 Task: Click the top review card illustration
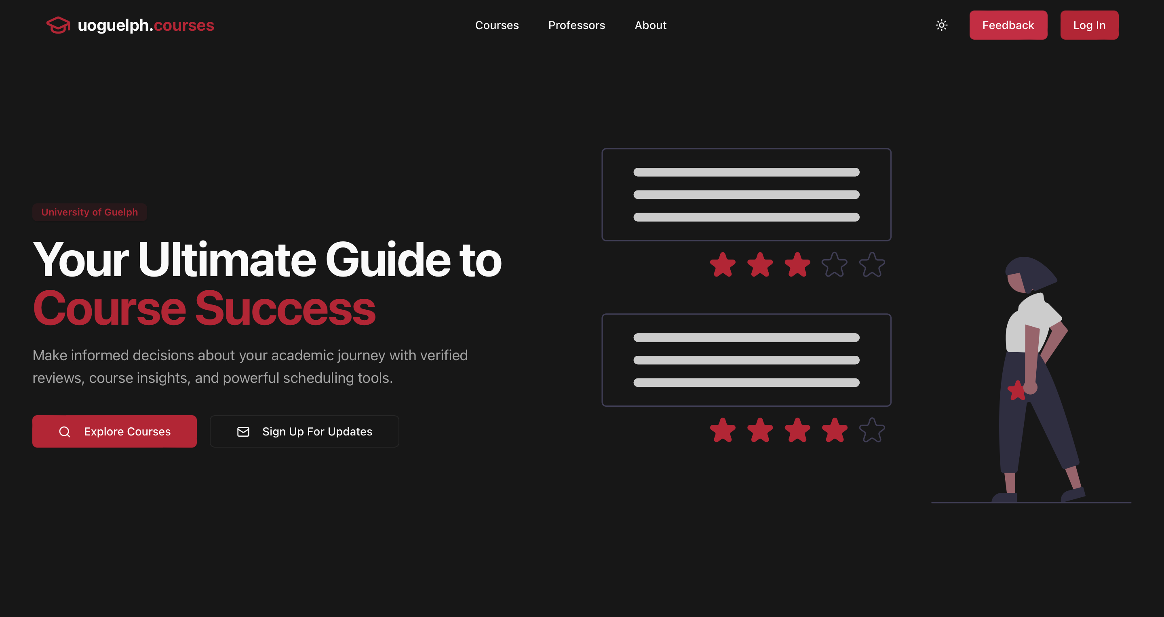(x=746, y=194)
